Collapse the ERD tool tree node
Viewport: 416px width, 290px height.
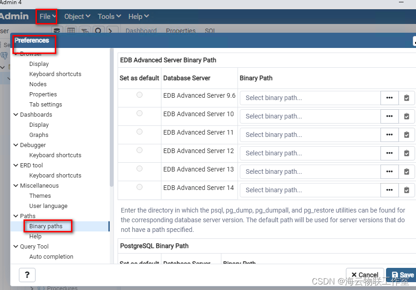(x=16, y=166)
